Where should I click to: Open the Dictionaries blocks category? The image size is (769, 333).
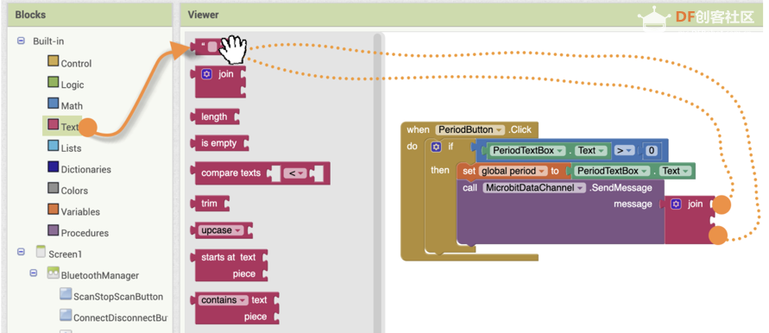pyautogui.click(x=85, y=169)
